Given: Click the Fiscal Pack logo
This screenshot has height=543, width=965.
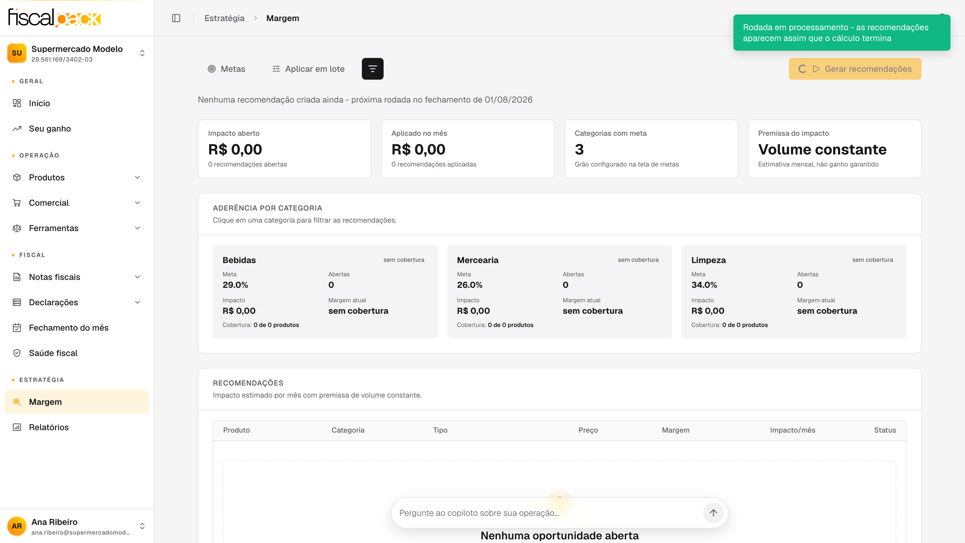Looking at the screenshot, I should pyautogui.click(x=55, y=18).
